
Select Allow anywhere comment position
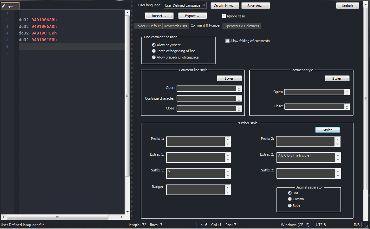154,45
